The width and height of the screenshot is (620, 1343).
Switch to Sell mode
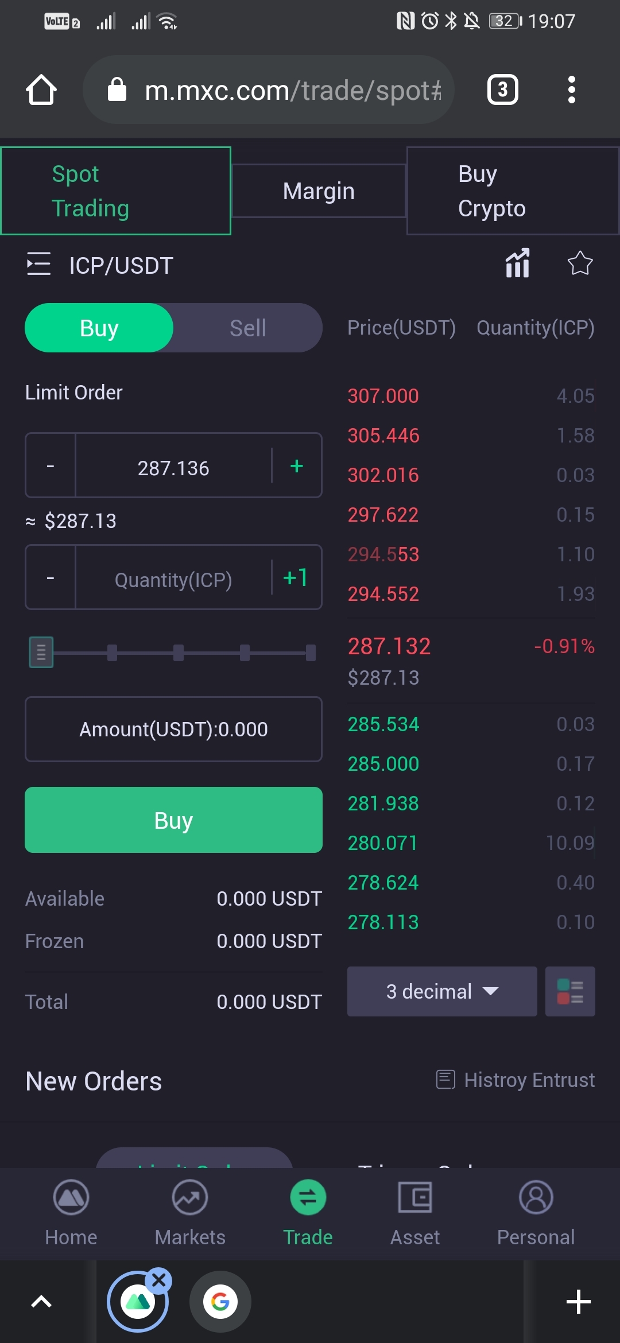(247, 328)
